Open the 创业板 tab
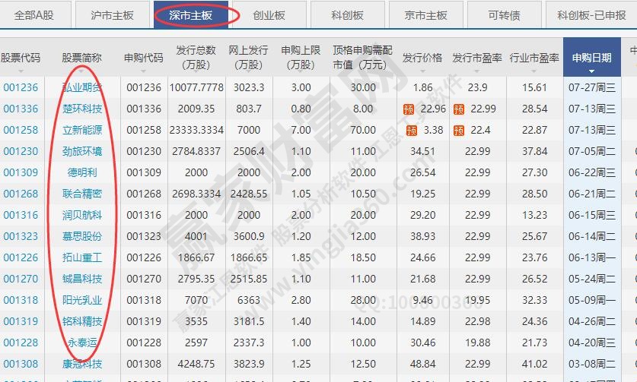The width and height of the screenshot is (637, 382). coord(268,14)
